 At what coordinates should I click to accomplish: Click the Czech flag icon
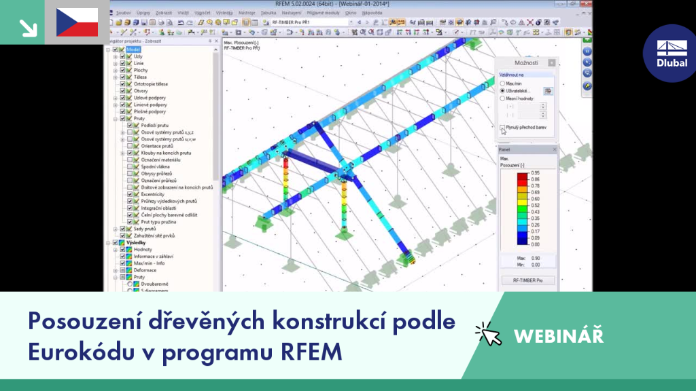77,22
